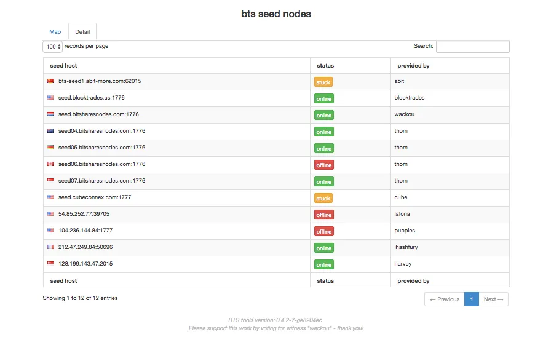Click the flag icon beside seed05.bitsharesnodes.com:1776
543x348 pixels.
50,148
